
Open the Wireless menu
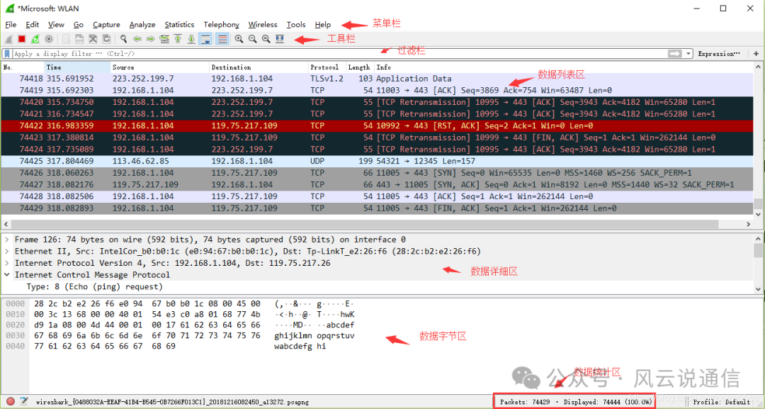coord(263,24)
